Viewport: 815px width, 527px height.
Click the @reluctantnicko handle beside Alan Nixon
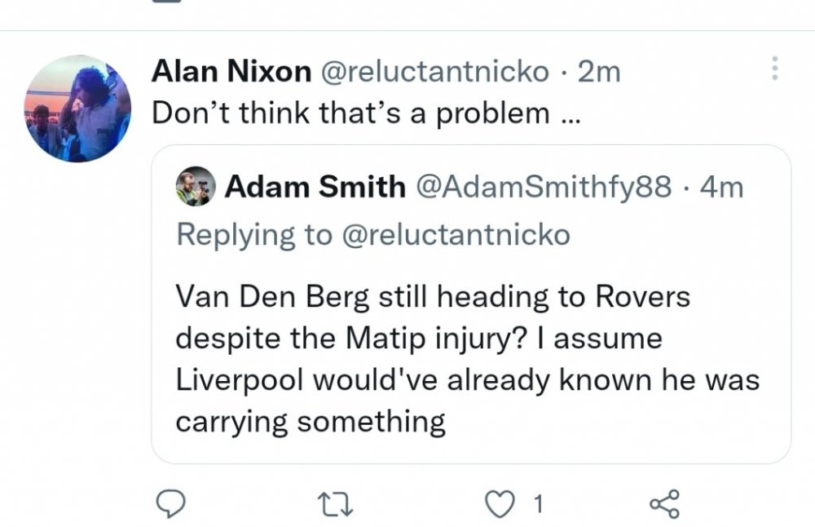click(x=436, y=73)
